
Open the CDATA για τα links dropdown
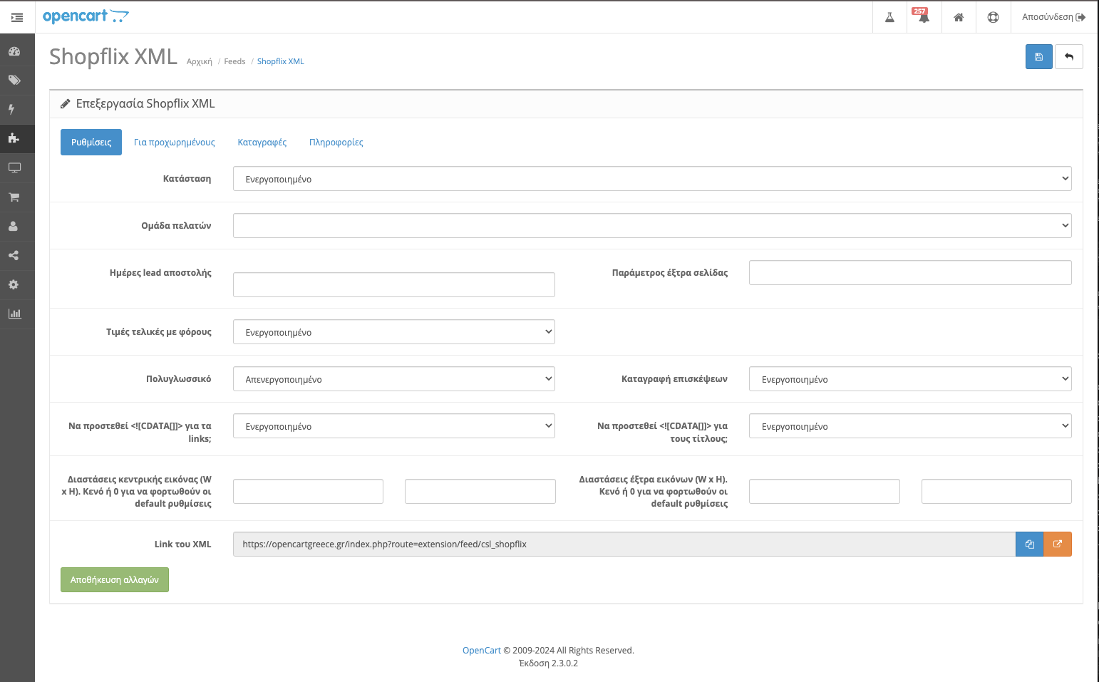pyautogui.click(x=394, y=426)
